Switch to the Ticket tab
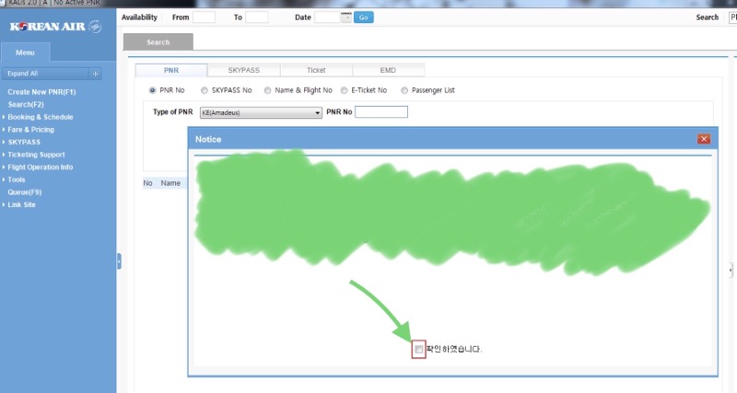 (x=316, y=70)
